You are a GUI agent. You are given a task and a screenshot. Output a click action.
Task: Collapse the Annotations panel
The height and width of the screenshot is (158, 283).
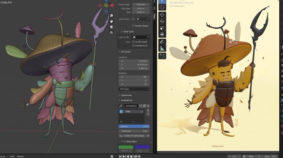click(119, 100)
